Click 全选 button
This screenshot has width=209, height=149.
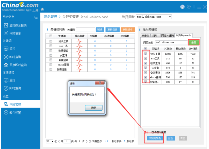pyautogui.click(x=170, y=138)
